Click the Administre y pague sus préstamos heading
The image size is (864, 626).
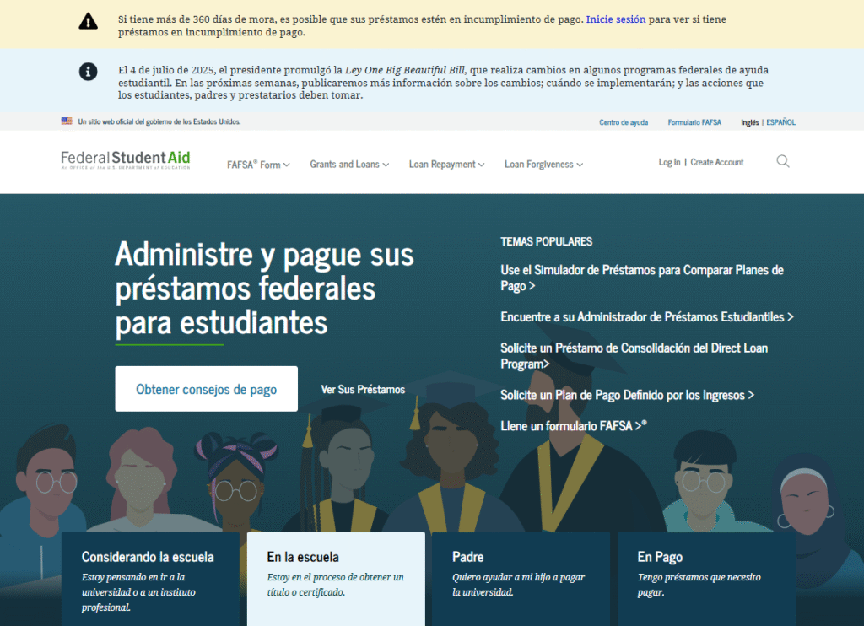pyautogui.click(x=264, y=289)
